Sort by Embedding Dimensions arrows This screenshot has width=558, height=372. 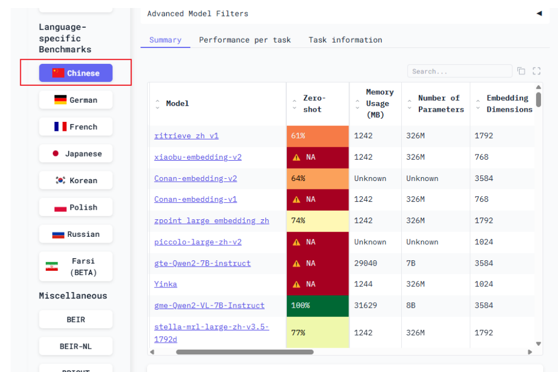(x=478, y=104)
